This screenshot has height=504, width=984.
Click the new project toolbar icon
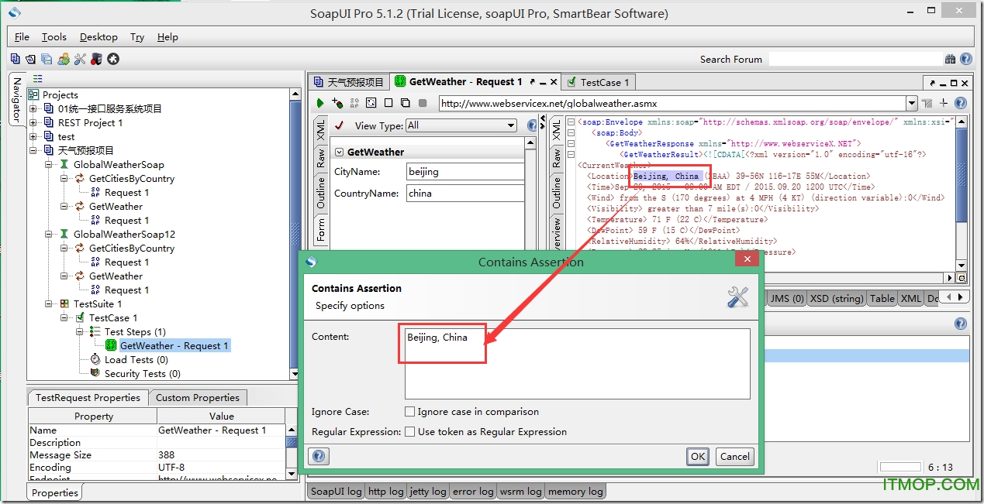pyautogui.click(x=15, y=59)
